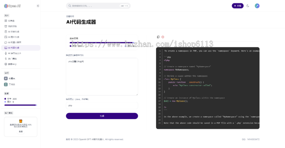Focus the top search box

pyautogui.click(x=98, y=6)
